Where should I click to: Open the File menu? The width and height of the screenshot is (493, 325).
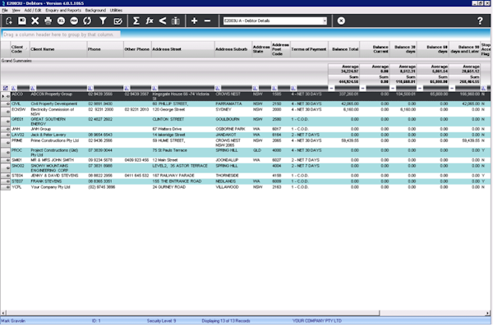pos(5,11)
